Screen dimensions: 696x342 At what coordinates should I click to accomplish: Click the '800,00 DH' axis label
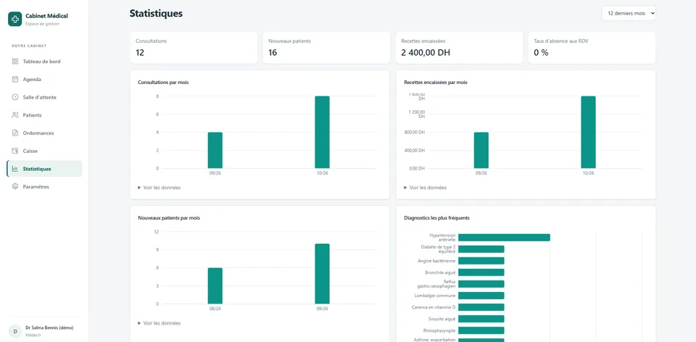414,132
